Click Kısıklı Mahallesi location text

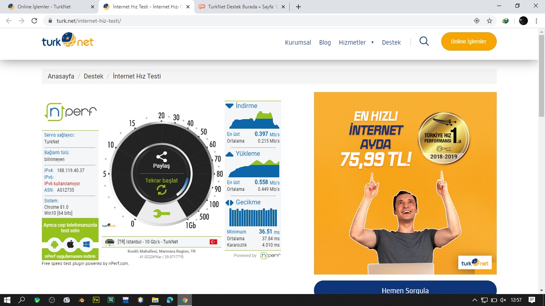[162, 251]
